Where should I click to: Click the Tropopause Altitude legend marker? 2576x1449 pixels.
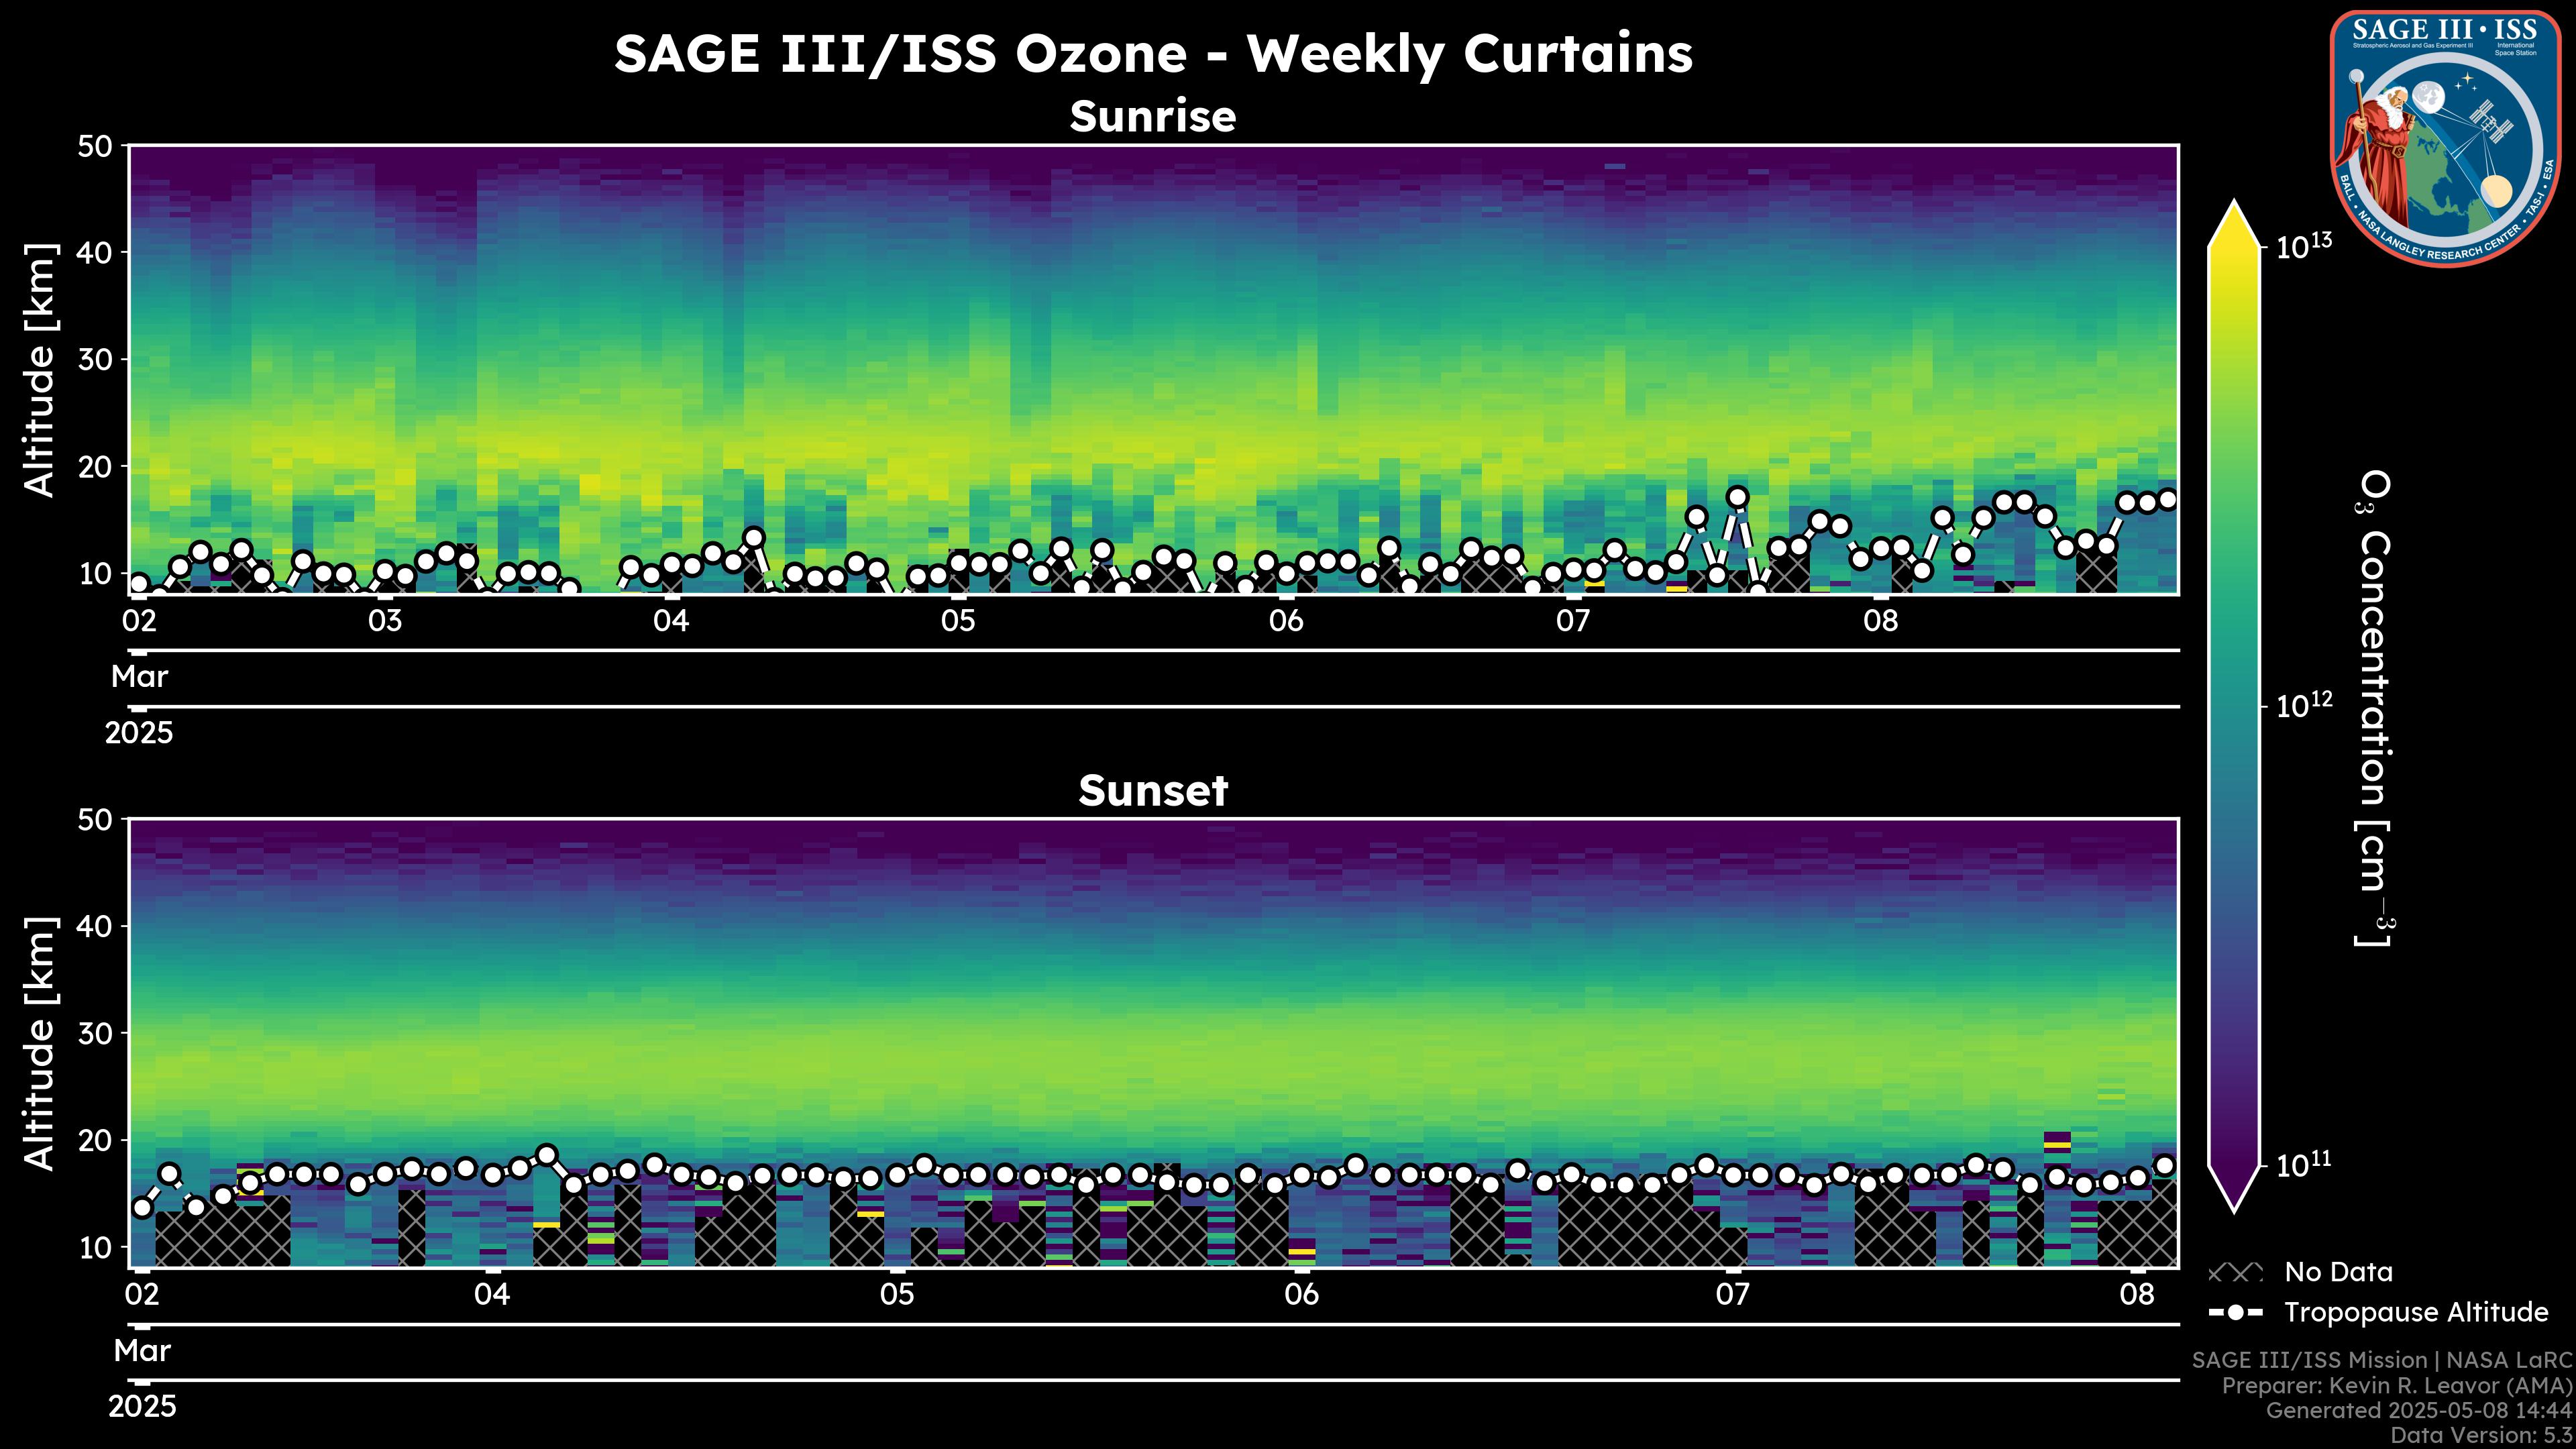(2235, 1312)
